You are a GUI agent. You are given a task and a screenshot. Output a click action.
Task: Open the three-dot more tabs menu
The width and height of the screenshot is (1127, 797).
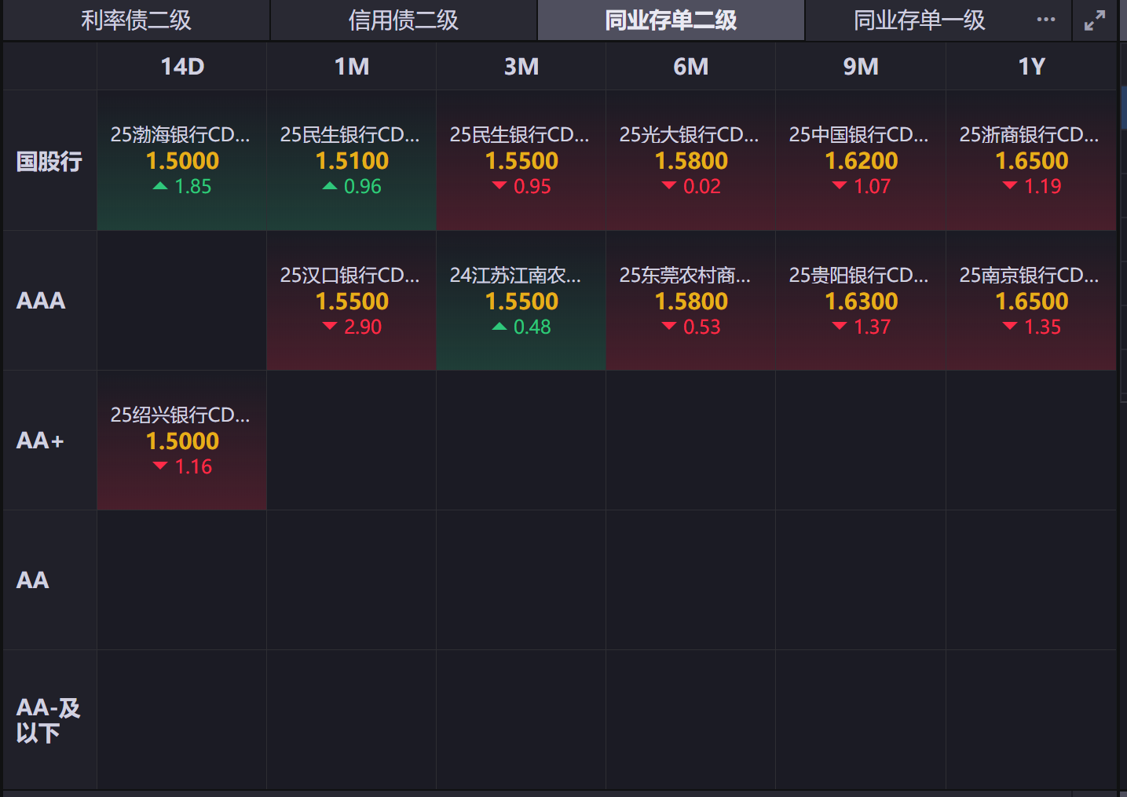click(1045, 20)
